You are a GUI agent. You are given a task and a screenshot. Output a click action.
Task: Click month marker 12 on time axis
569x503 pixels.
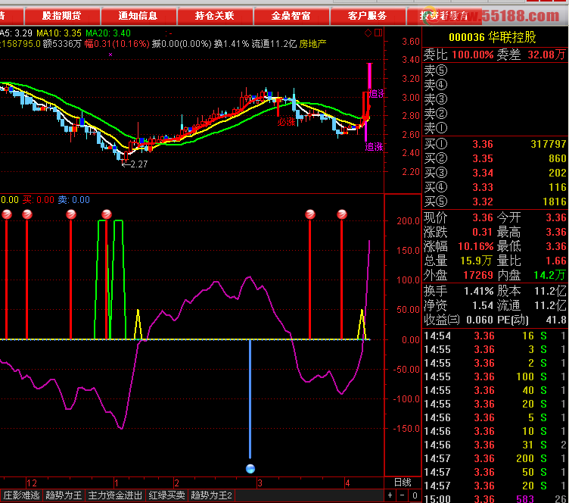(x=32, y=483)
